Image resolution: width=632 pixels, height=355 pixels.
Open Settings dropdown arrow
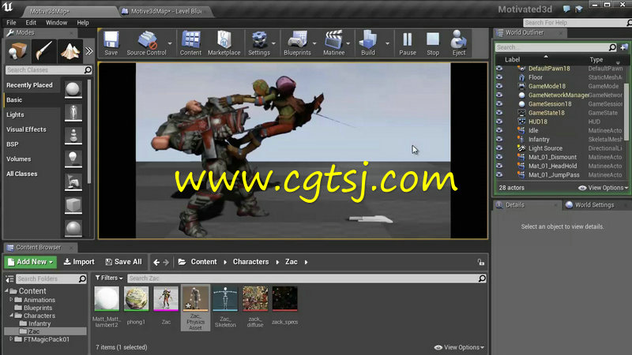[x=273, y=43]
